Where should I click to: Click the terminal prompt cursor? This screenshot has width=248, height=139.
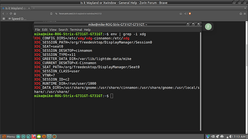(112, 96)
